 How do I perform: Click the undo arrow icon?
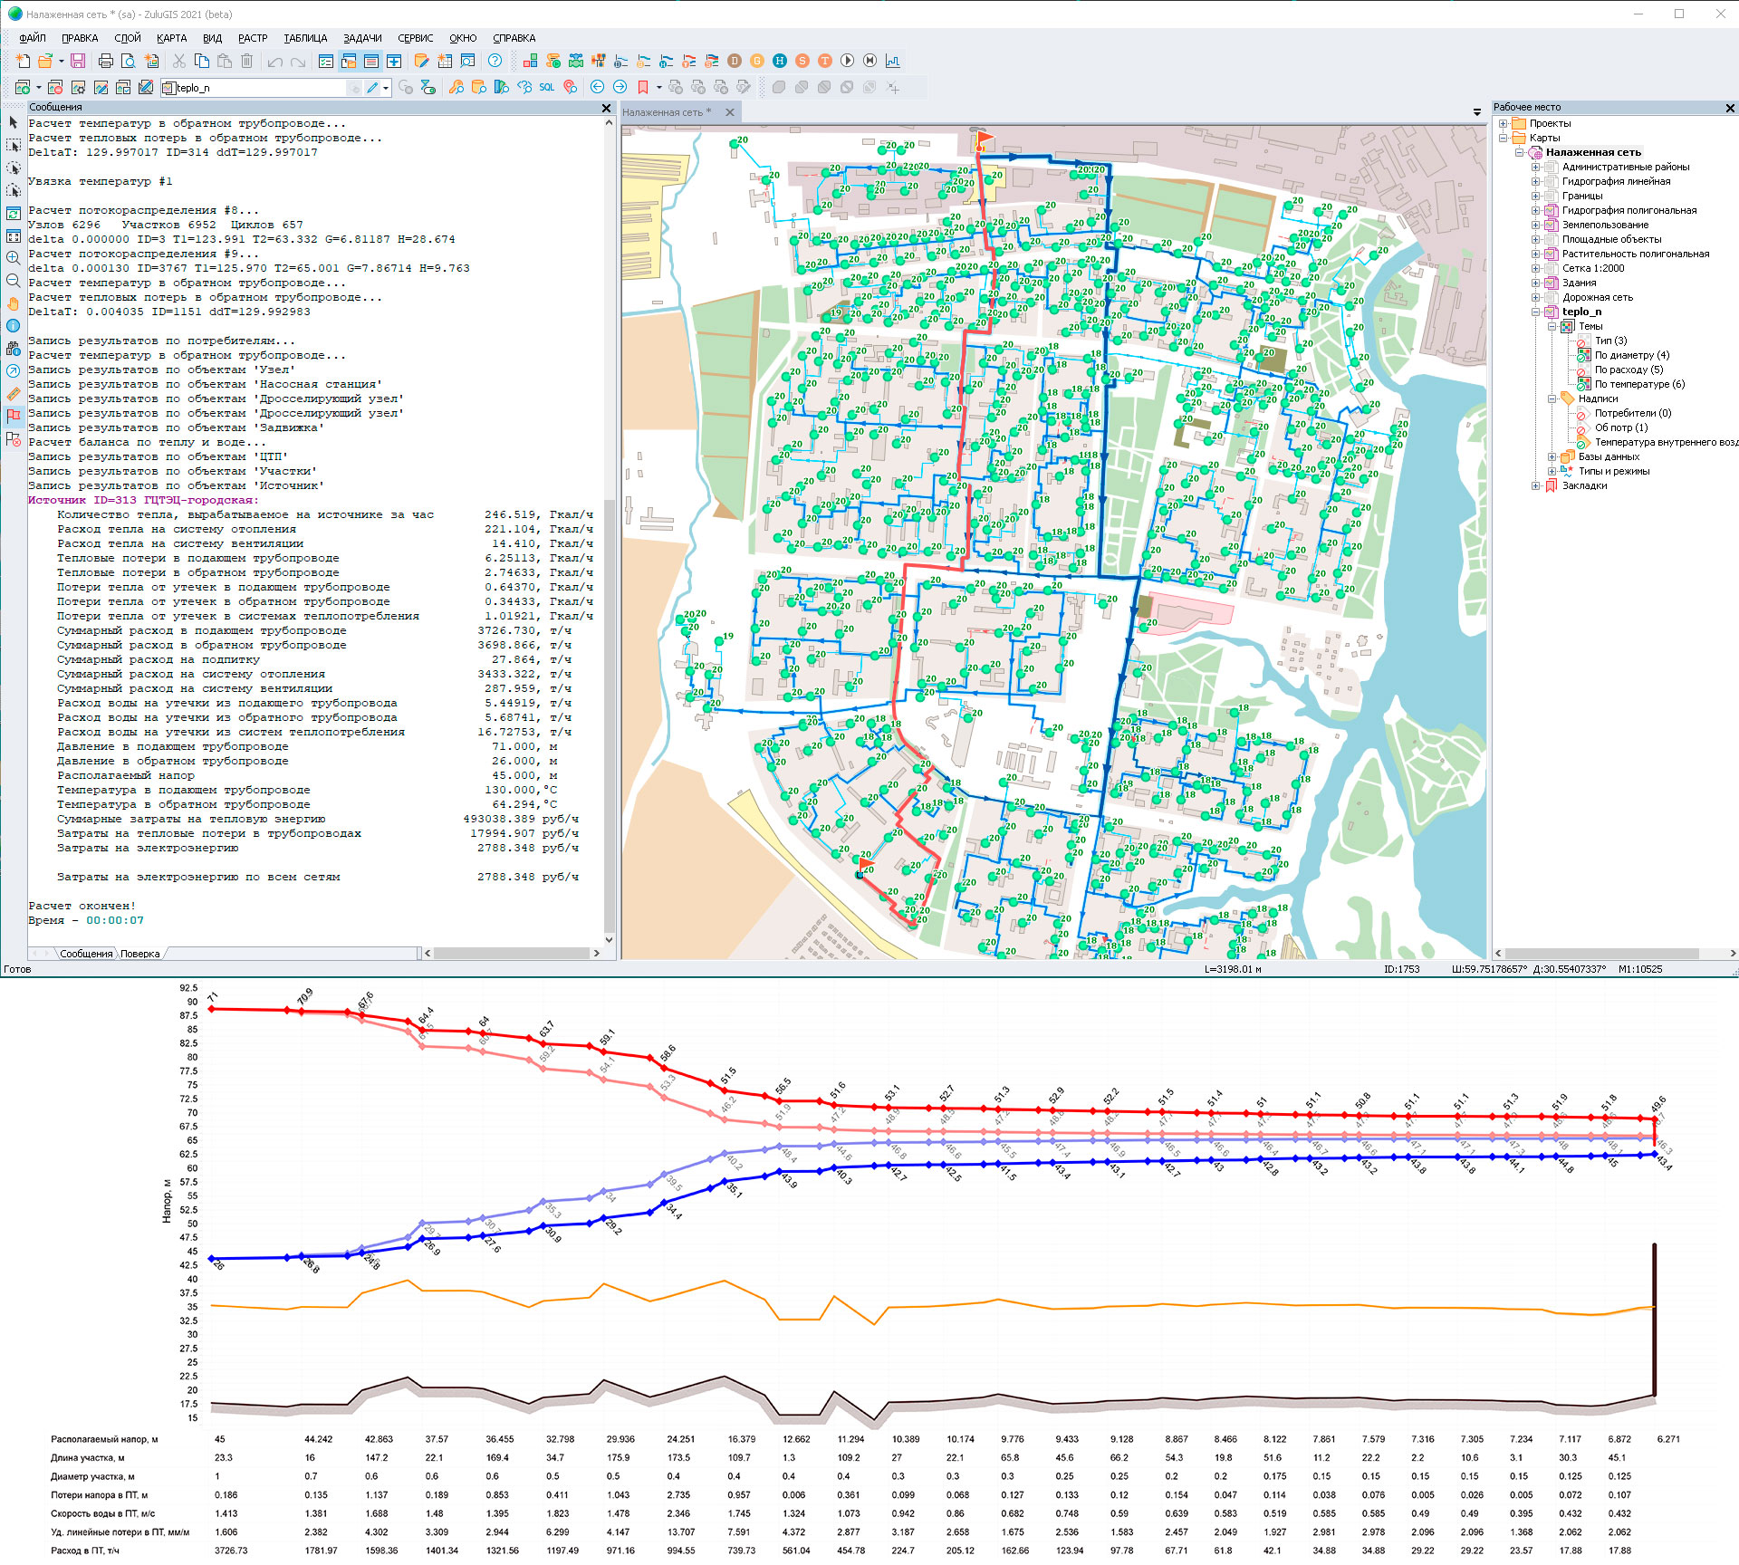[x=274, y=62]
